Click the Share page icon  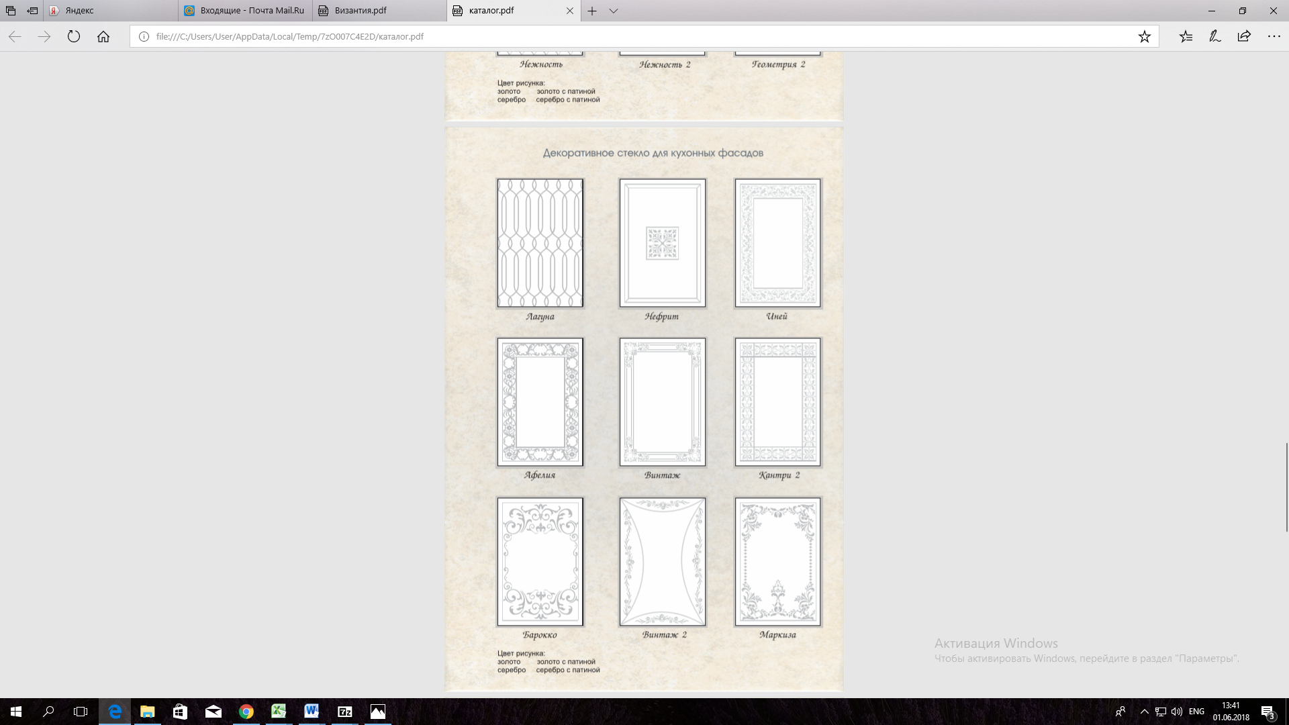tap(1244, 37)
